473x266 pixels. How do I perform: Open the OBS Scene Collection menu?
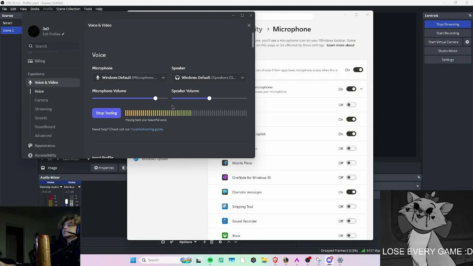click(x=68, y=9)
